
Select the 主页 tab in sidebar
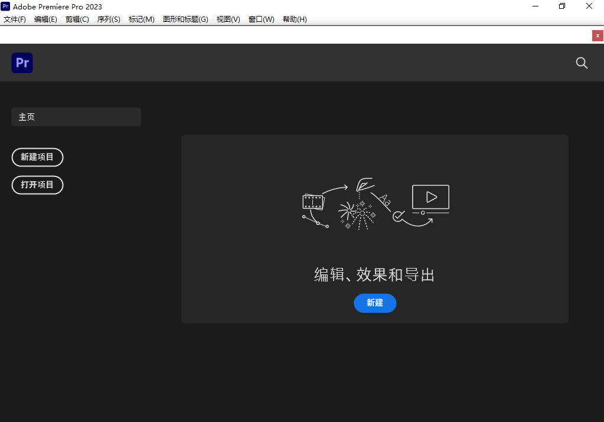click(x=76, y=117)
